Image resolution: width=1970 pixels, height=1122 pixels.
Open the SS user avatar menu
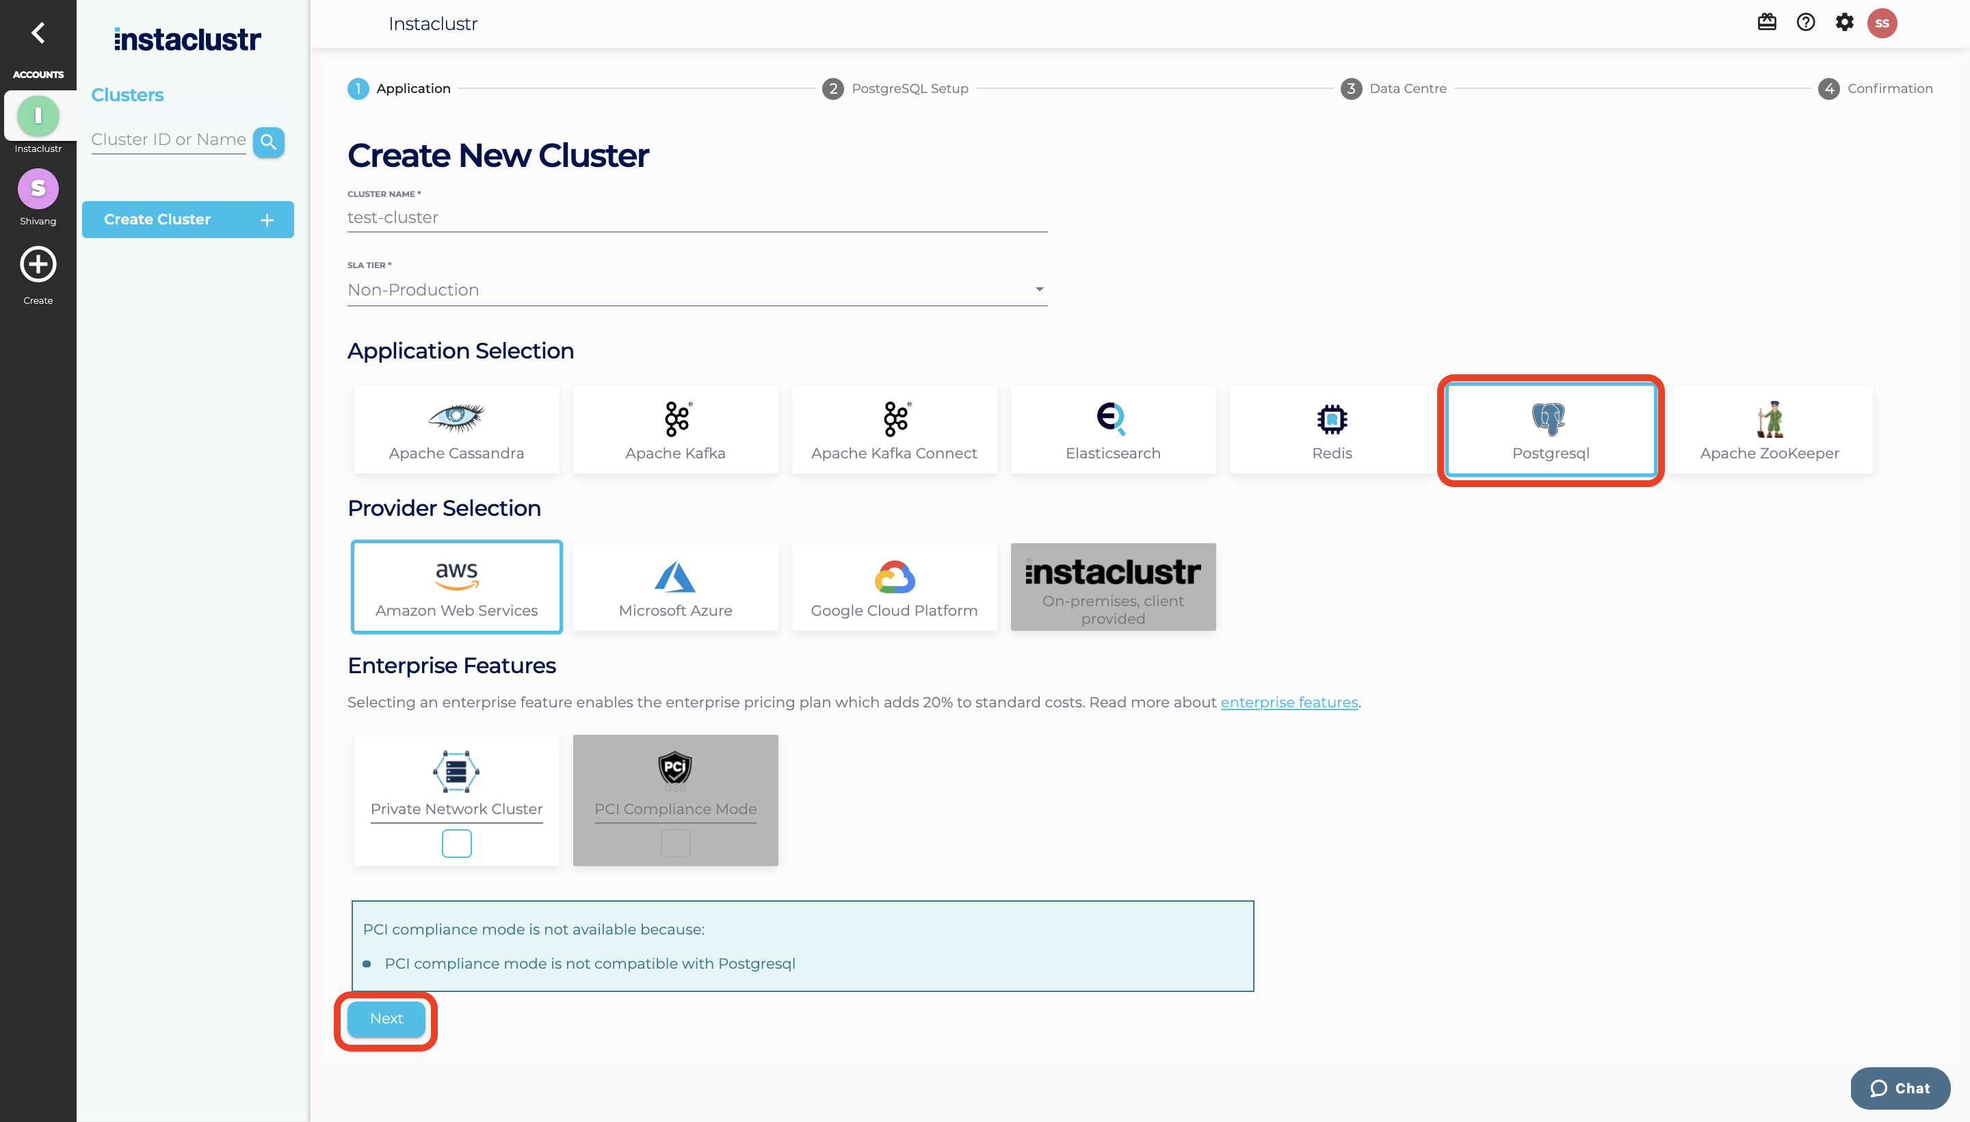pos(1881,23)
